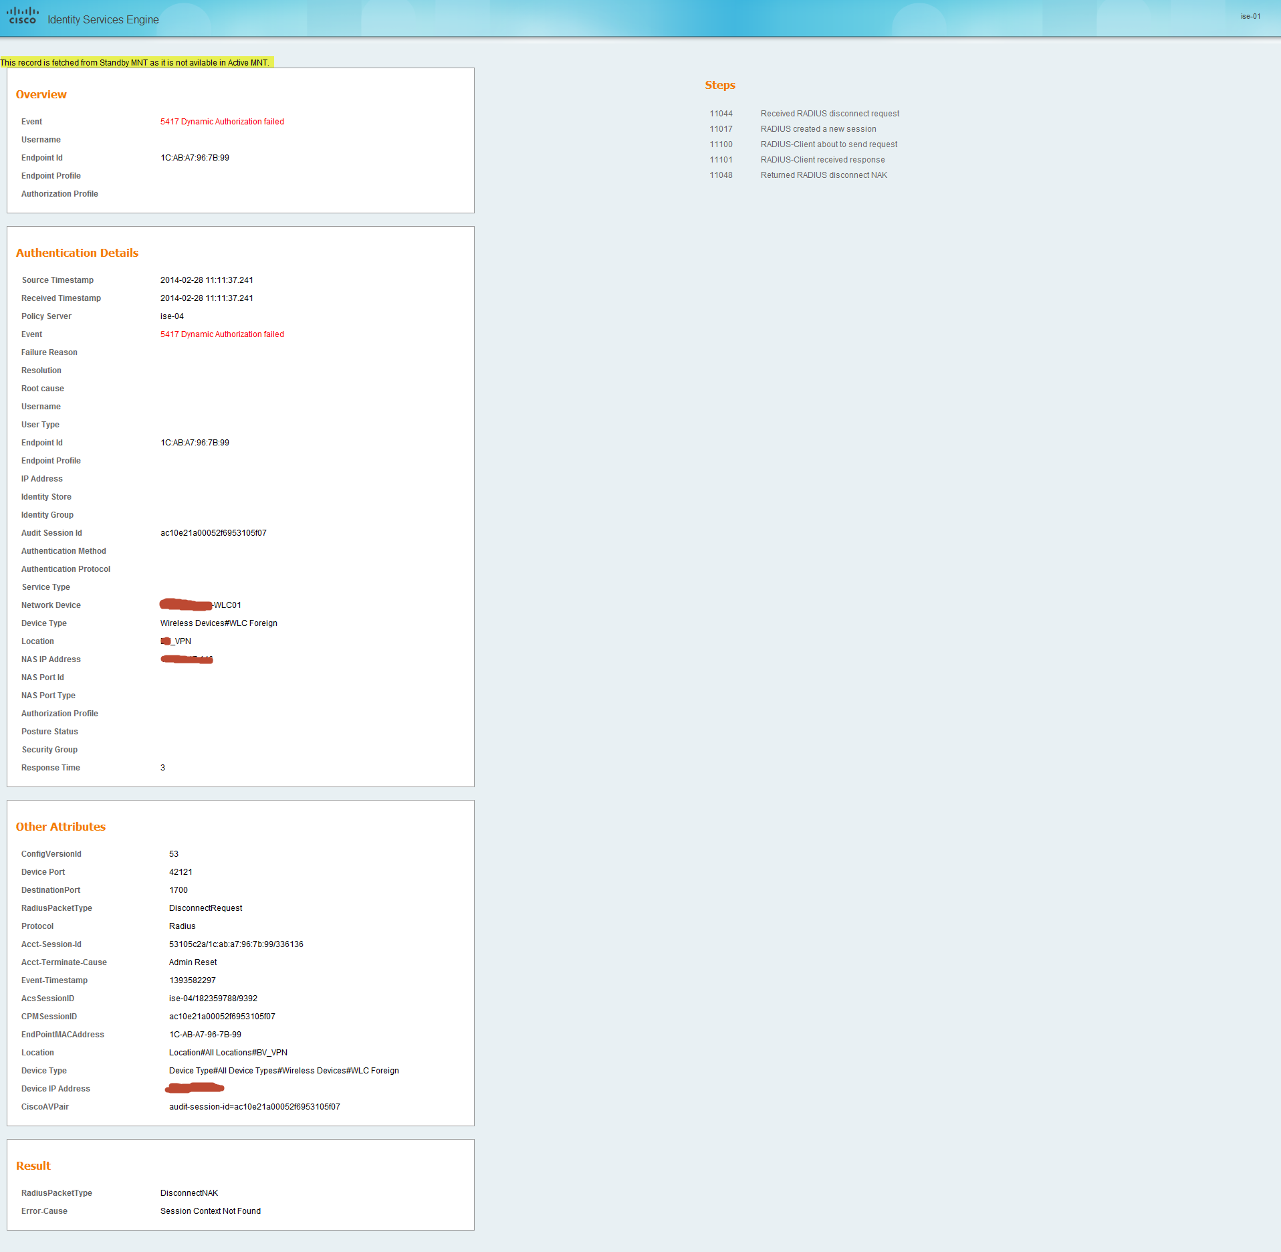Viewport: 1281px width, 1252px height.
Task: Click step 11044 Received RADIUS disconnect request
Action: click(804, 114)
